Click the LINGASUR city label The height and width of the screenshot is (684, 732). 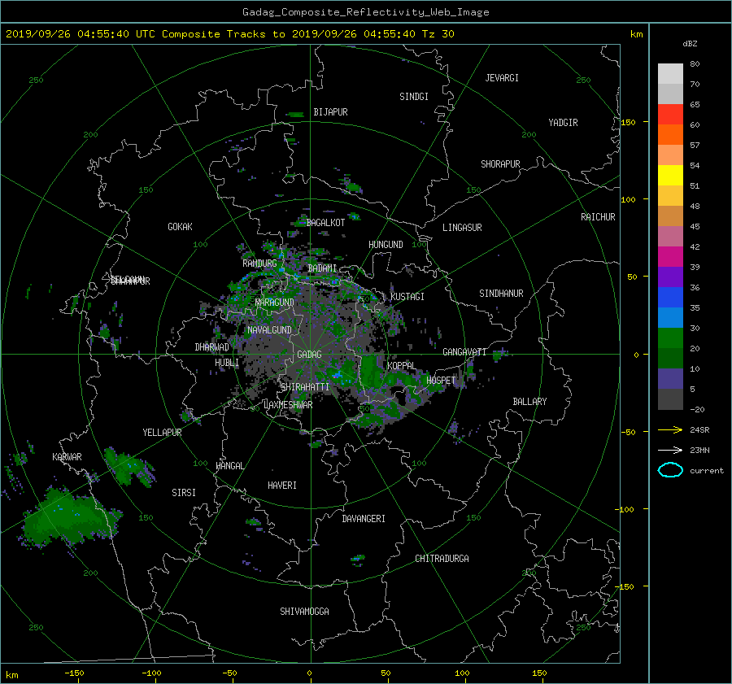462,228
